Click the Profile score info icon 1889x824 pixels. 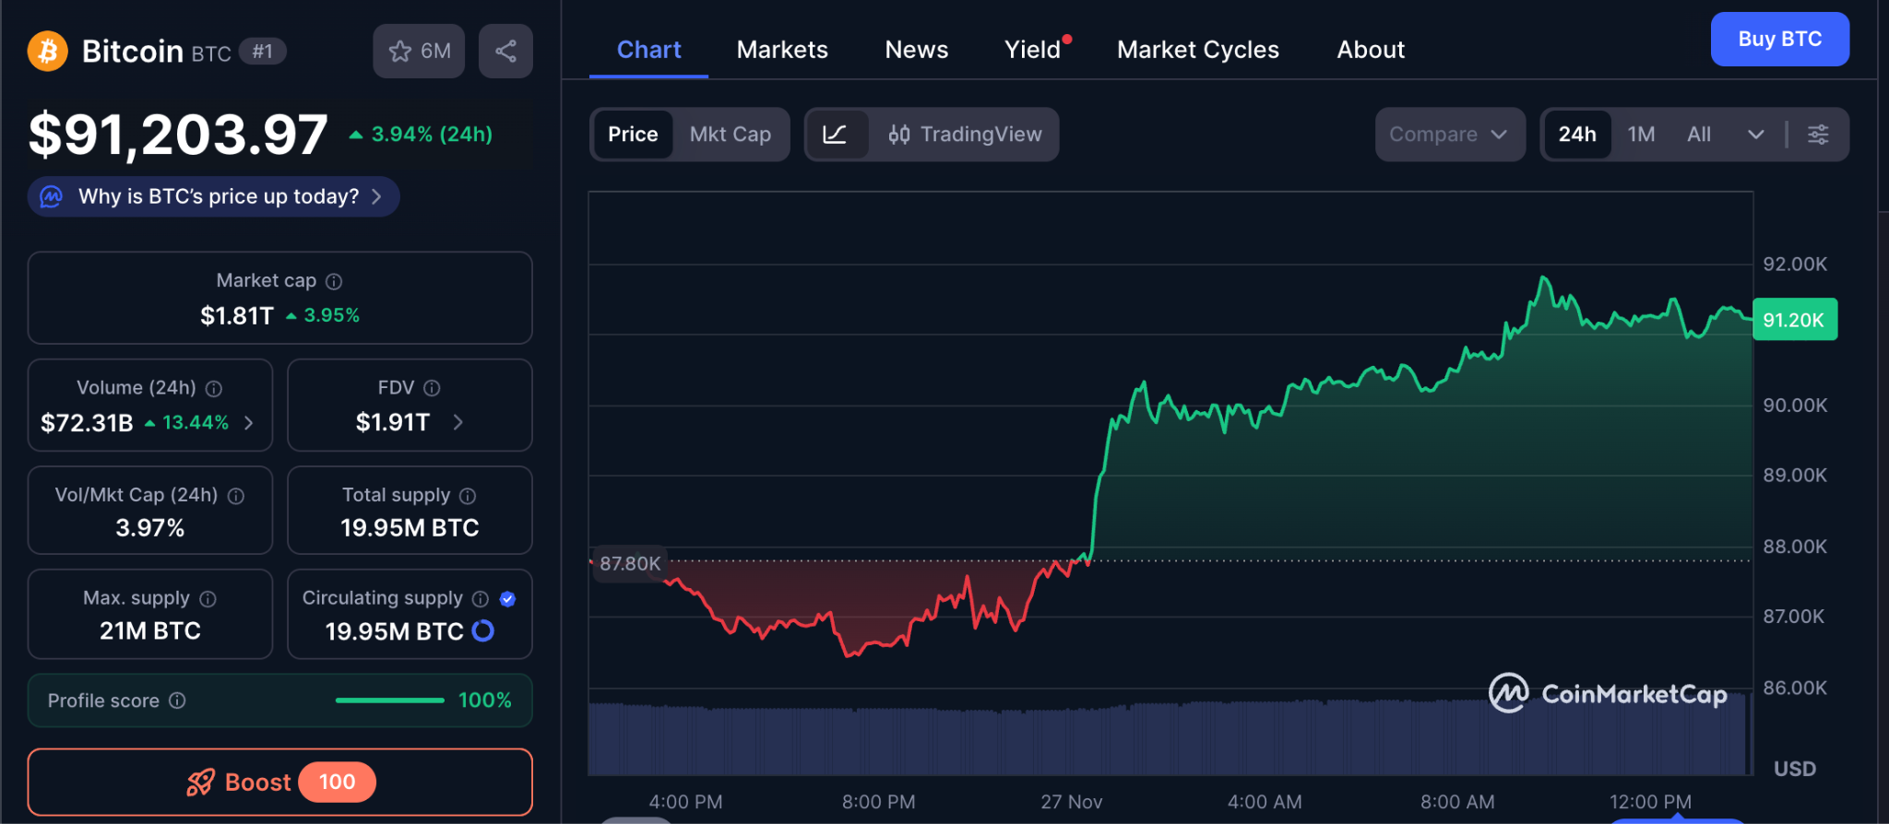(x=177, y=700)
